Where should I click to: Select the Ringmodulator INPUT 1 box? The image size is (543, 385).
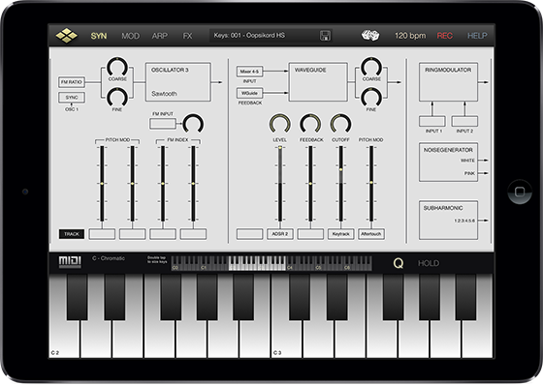coord(432,121)
